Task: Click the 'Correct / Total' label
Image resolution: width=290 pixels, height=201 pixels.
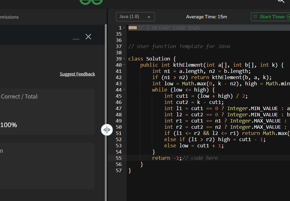Action: click(19, 96)
